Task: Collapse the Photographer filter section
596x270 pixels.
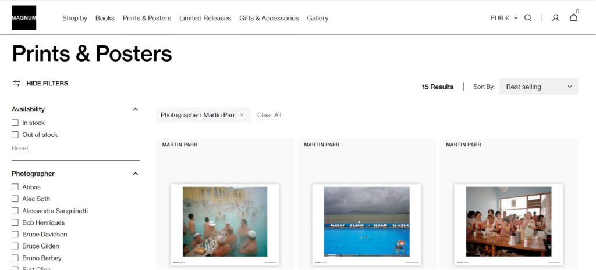Action: coord(135,174)
